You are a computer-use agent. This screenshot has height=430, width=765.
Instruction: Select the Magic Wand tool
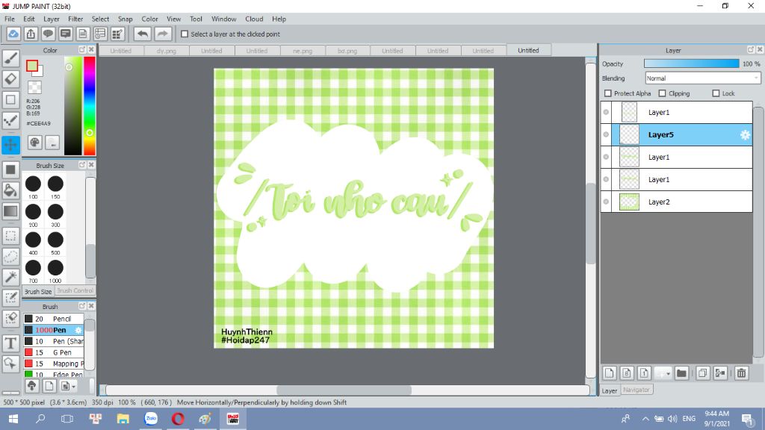point(10,277)
